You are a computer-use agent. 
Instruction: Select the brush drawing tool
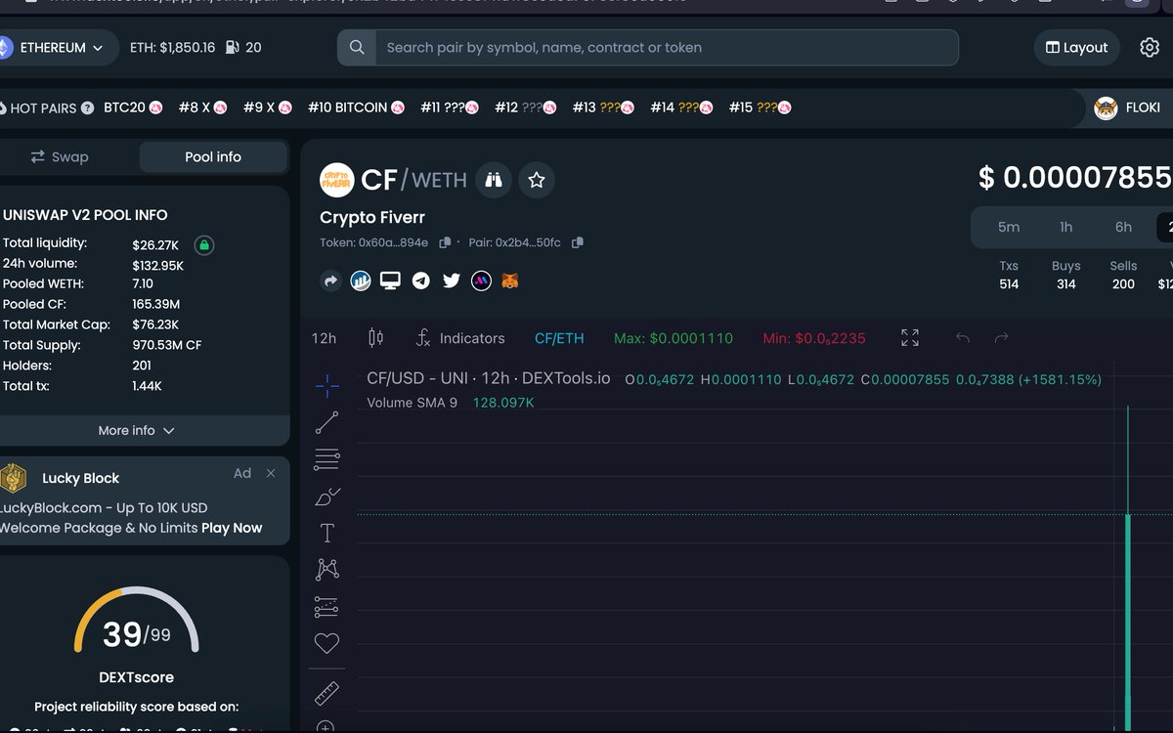click(327, 496)
